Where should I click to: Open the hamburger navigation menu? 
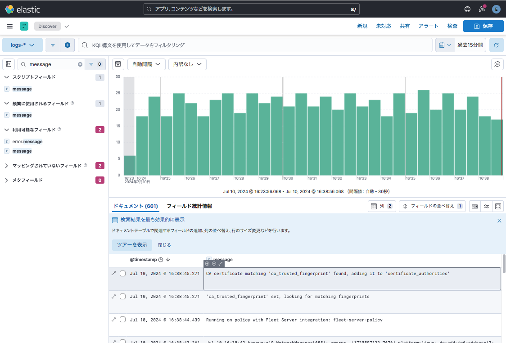click(9, 26)
